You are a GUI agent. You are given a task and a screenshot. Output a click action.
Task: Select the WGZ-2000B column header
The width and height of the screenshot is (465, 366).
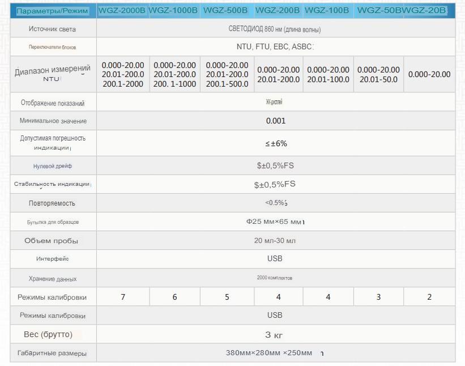(x=122, y=11)
